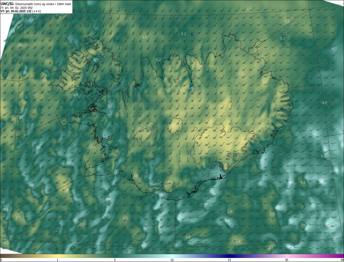The width and height of the screenshot is (344, 262).
Task: Click the colorbar tick label 15
Action: (229, 260)
